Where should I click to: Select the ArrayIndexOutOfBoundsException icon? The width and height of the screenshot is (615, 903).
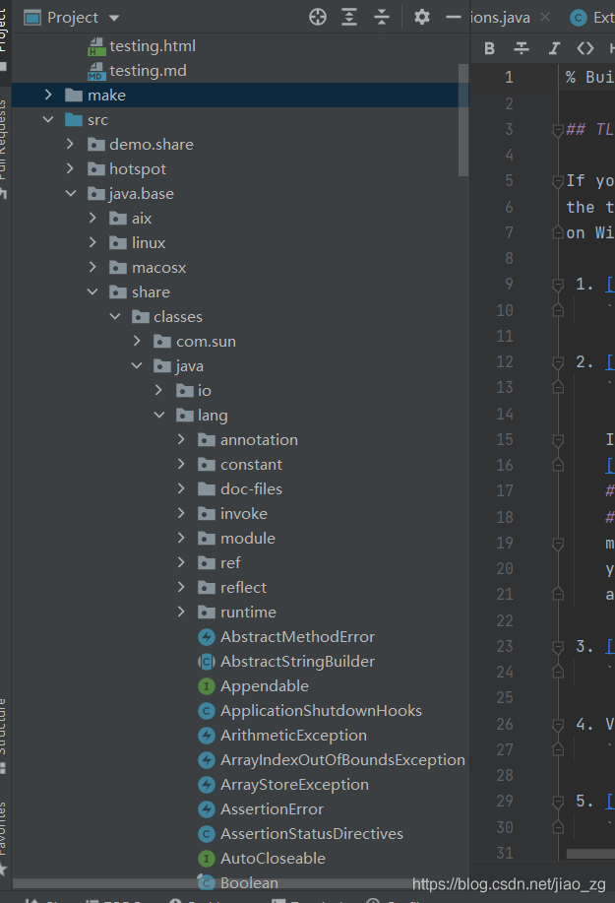coord(207,760)
